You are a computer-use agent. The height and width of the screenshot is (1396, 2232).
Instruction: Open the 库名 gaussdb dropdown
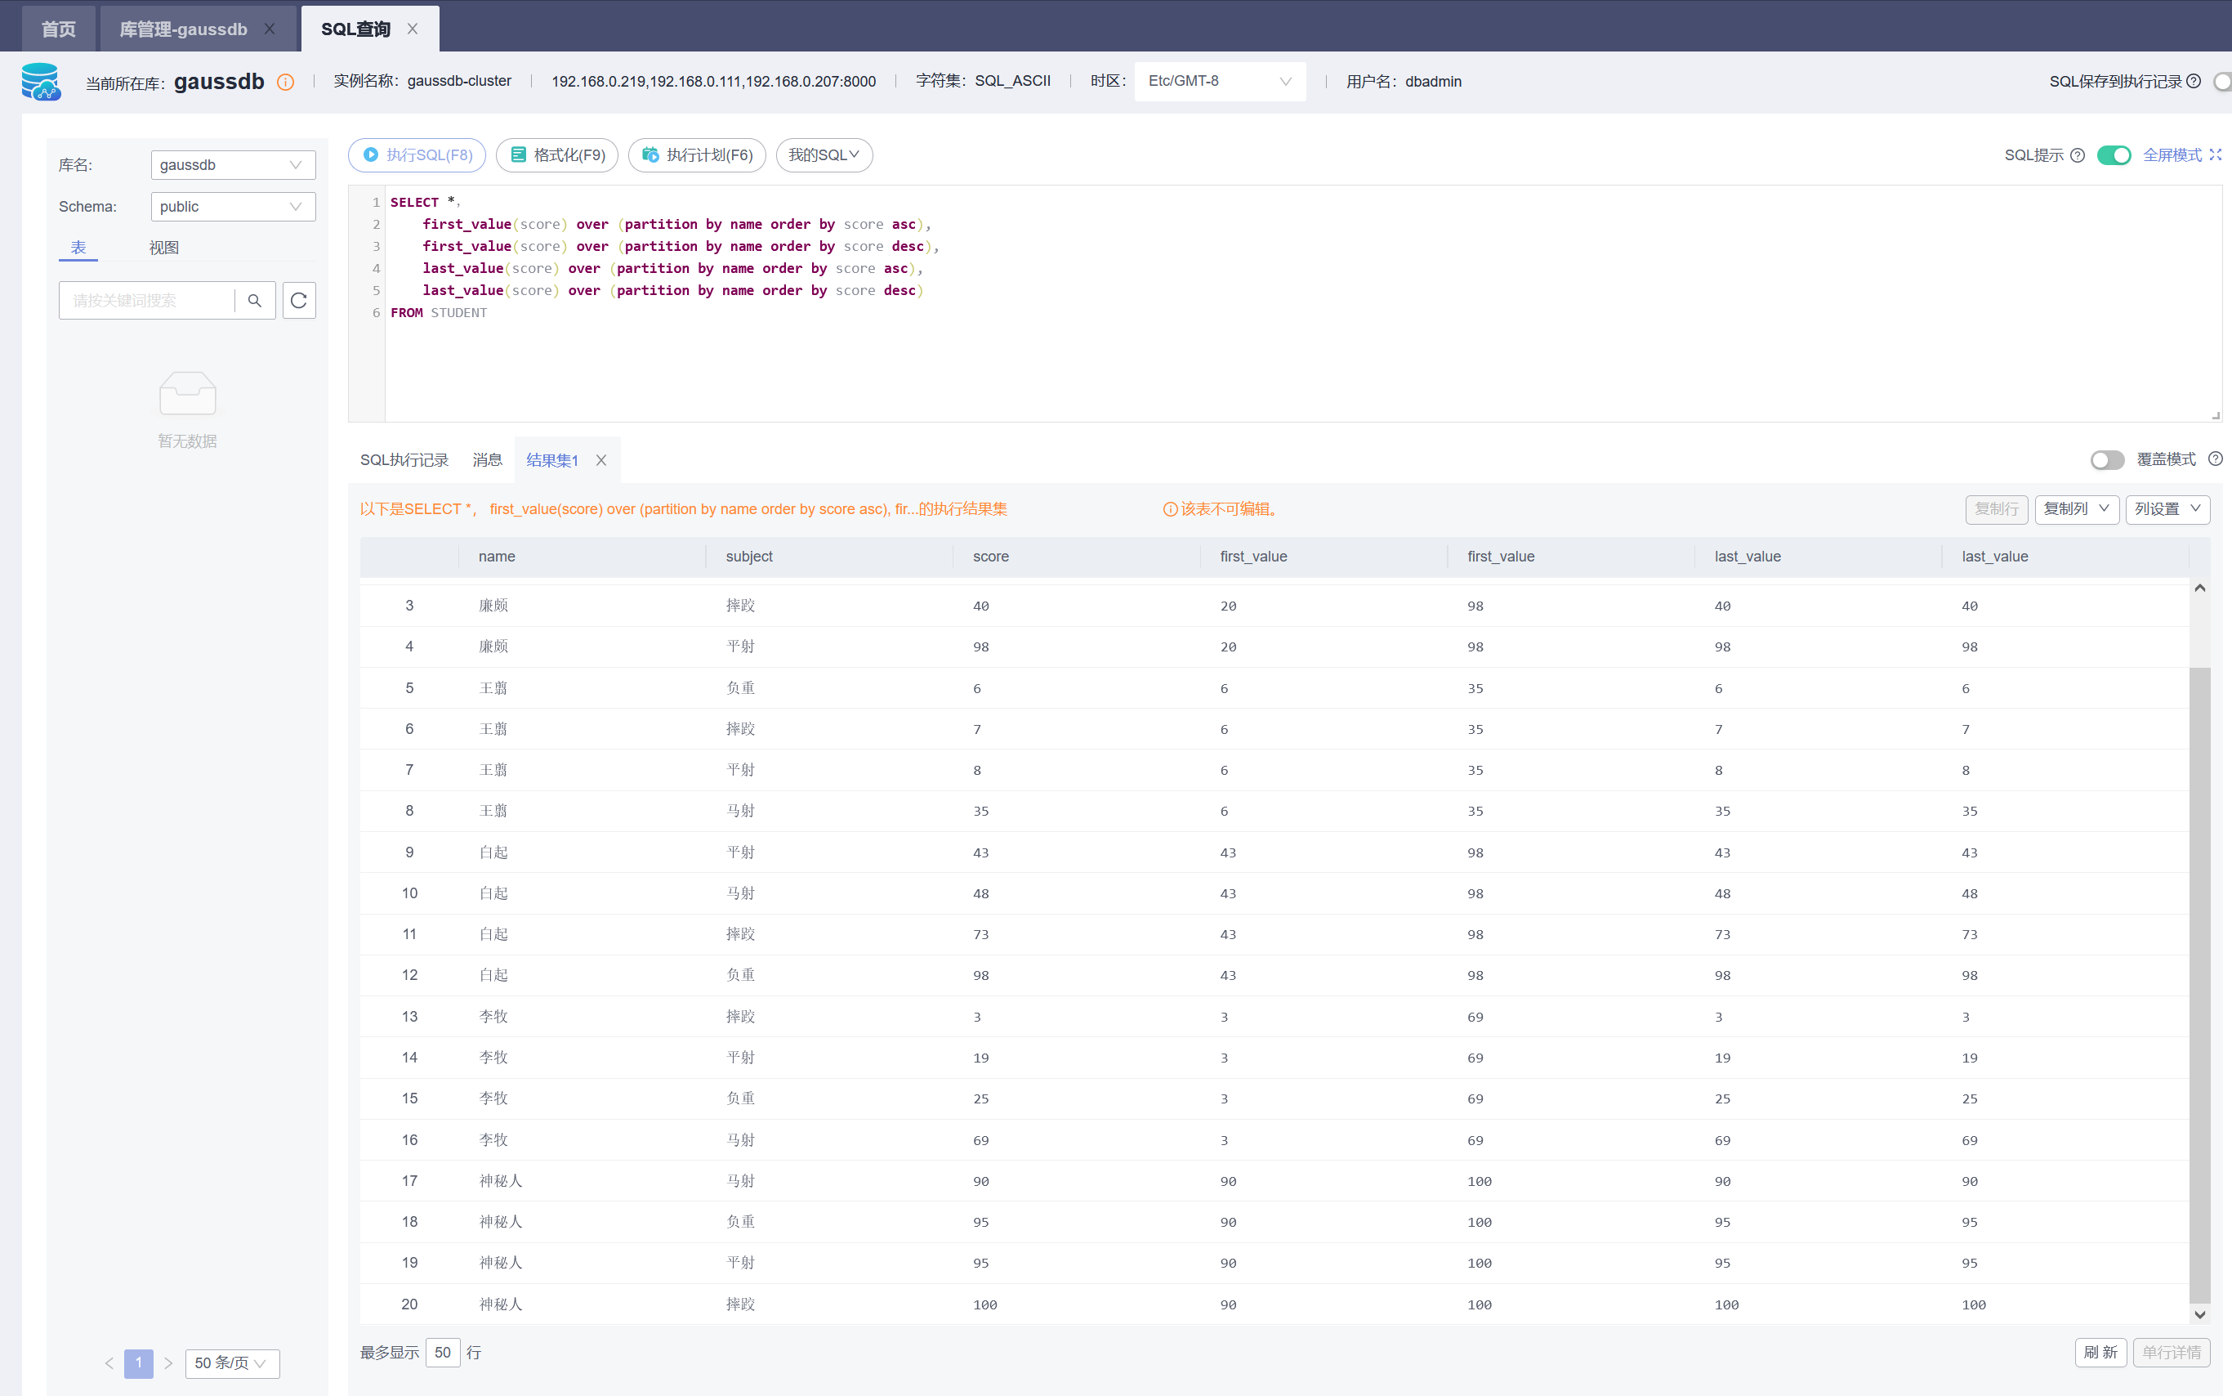pos(233,165)
